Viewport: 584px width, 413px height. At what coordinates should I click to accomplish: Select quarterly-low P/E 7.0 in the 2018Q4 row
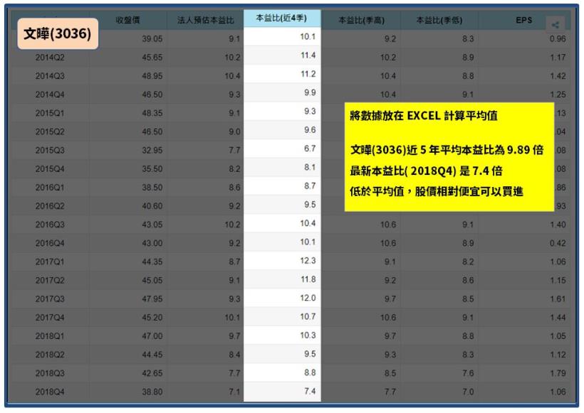[468, 392]
